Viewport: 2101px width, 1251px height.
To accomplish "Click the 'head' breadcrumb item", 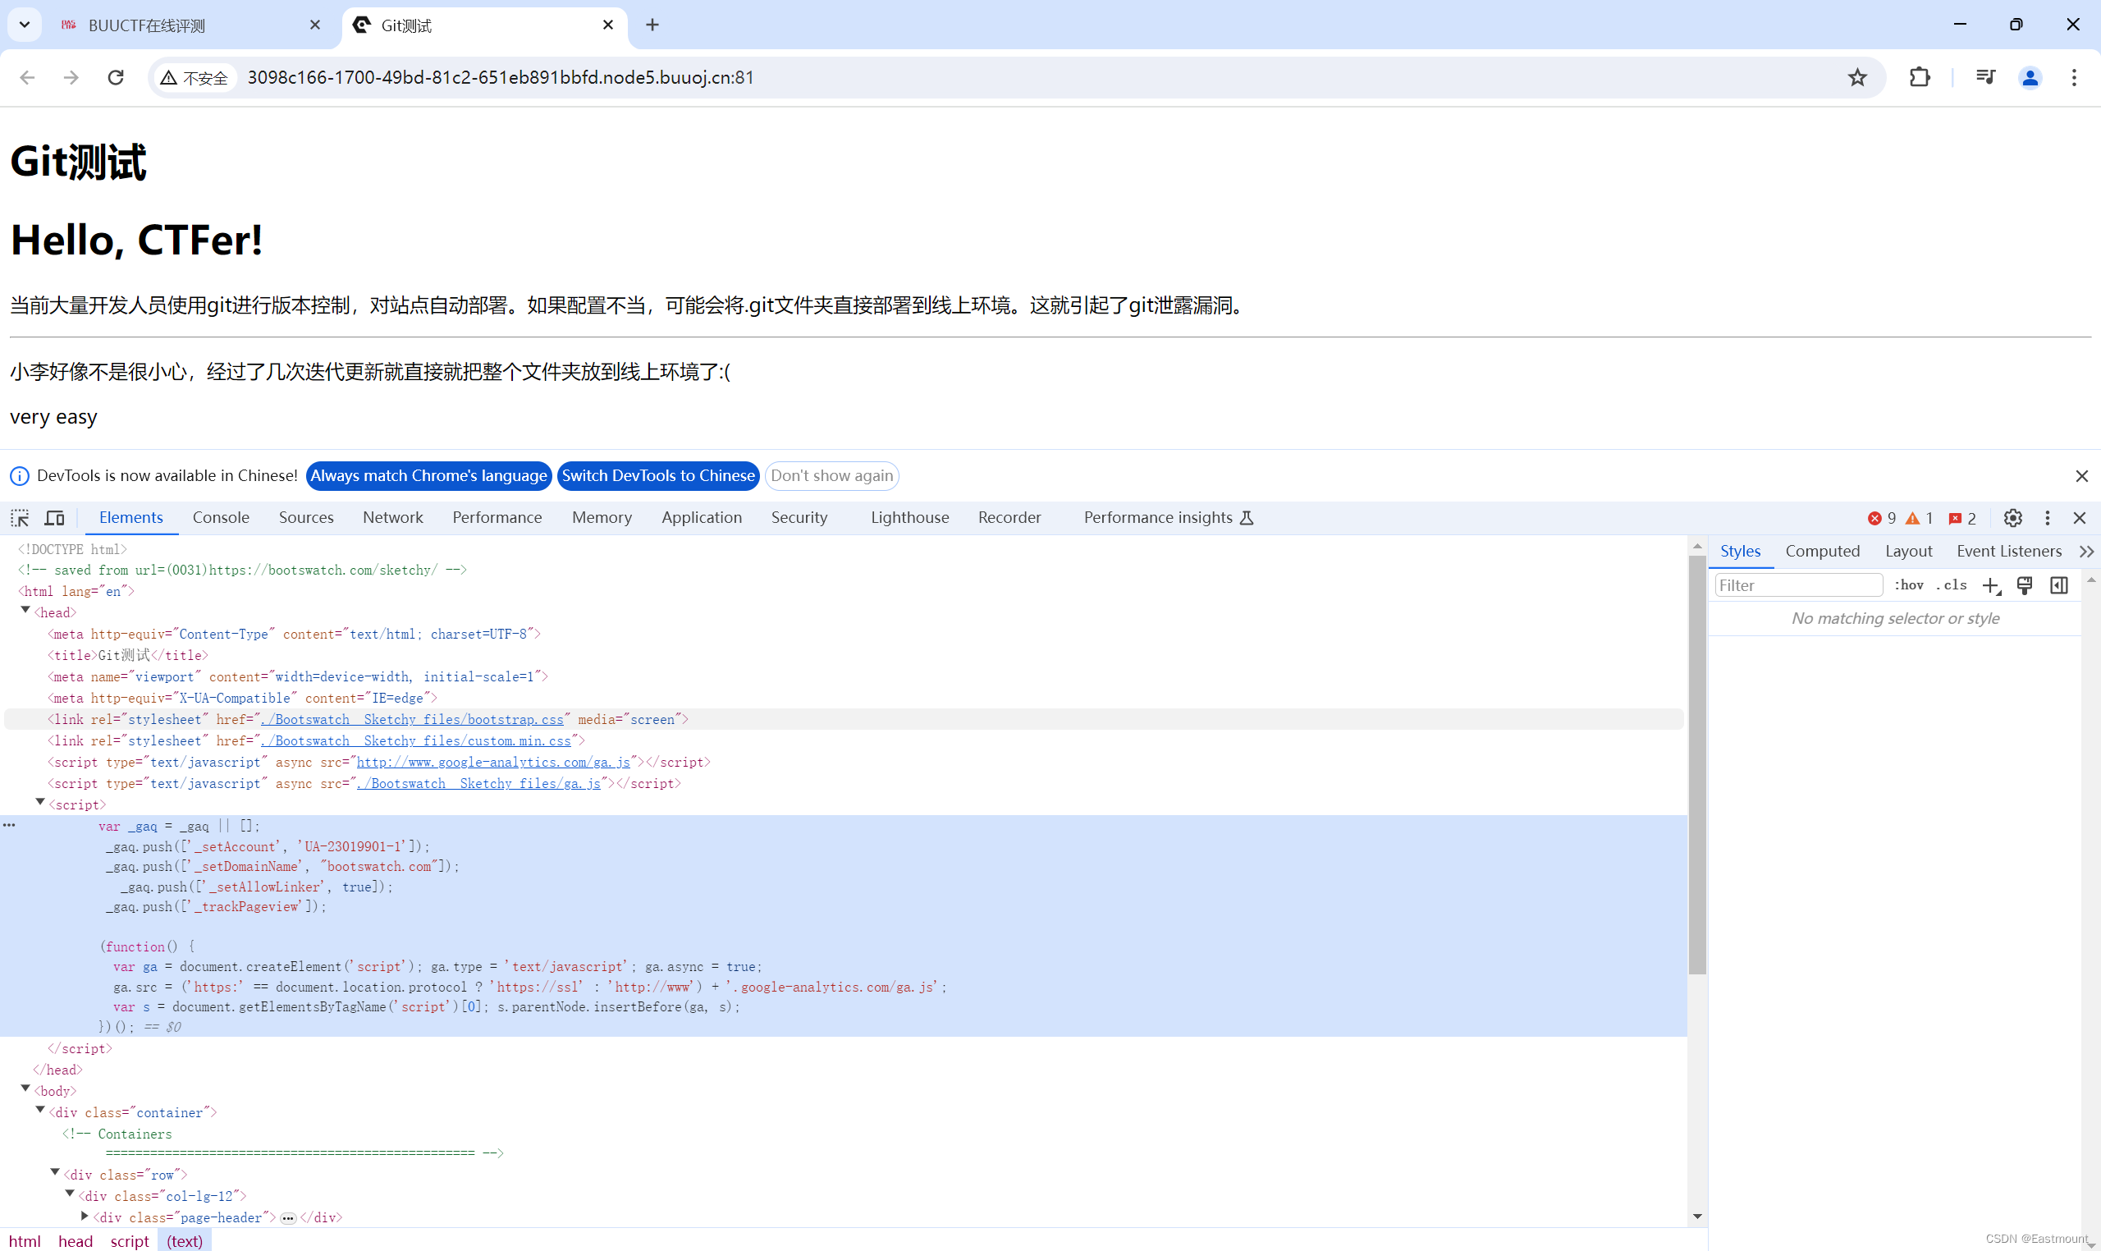I will click(x=75, y=1241).
